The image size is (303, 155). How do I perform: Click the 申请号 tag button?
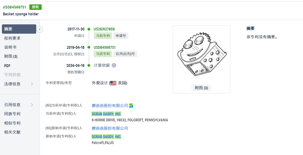121,36
